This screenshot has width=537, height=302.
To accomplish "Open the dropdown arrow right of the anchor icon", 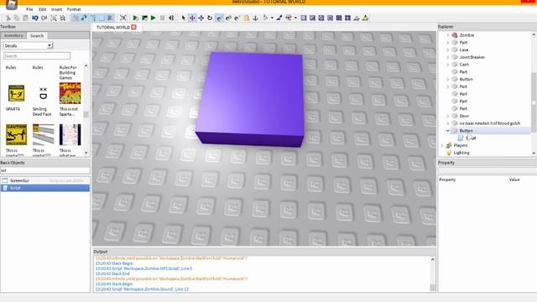I will click(272, 18).
